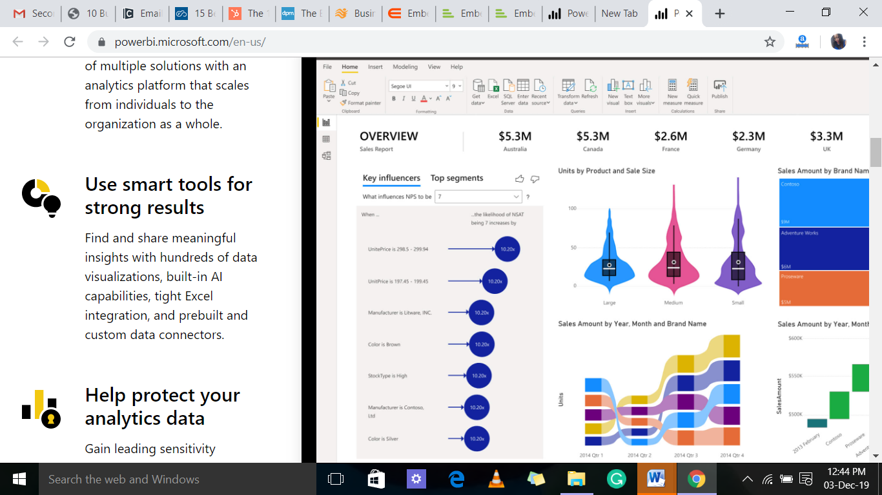Select the Format painter tool
This screenshot has height=495, width=882.
click(x=360, y=103)
